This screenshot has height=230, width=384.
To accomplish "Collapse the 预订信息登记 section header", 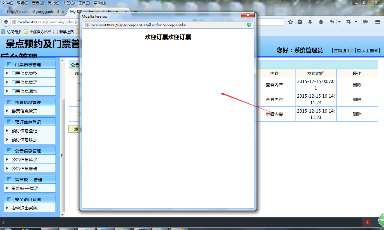I will coord(30,122).
